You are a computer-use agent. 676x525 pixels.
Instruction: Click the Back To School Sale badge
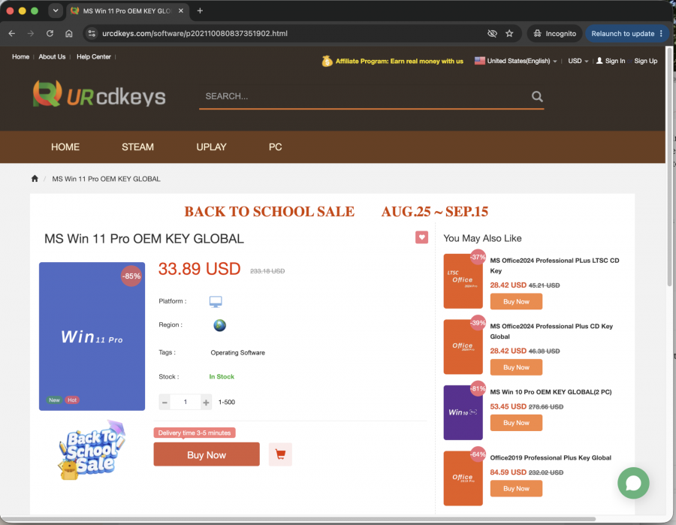point(92,450)
